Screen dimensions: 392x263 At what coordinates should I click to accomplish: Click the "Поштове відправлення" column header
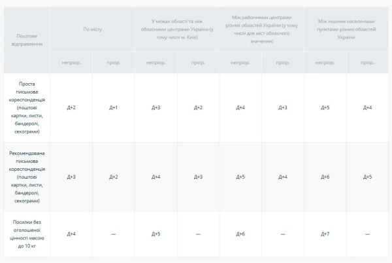tap(27, 39)
